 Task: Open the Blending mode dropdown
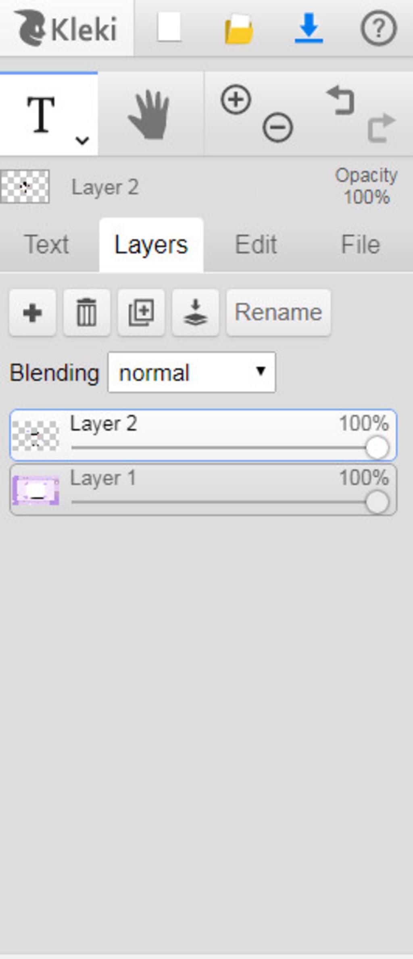[x=192, y=372]
